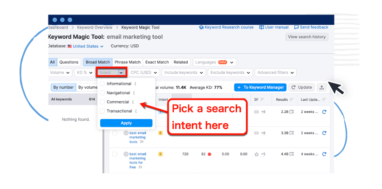
Task: Enable the Transactional intent checkbox
Action: 102,111
